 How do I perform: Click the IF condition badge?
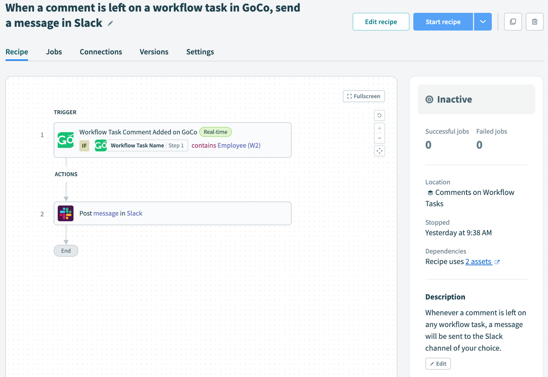coord(84,146)
